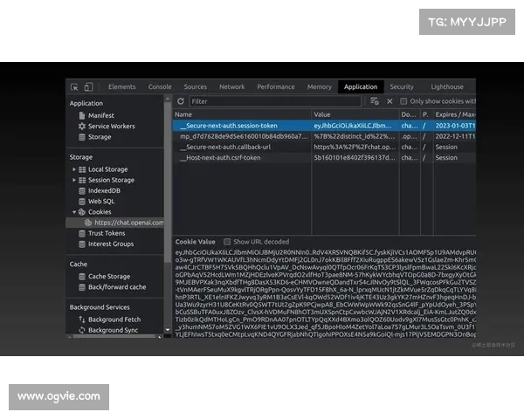
Task: Sort cookies by Do... domain column header
Action: click(410, 114)
